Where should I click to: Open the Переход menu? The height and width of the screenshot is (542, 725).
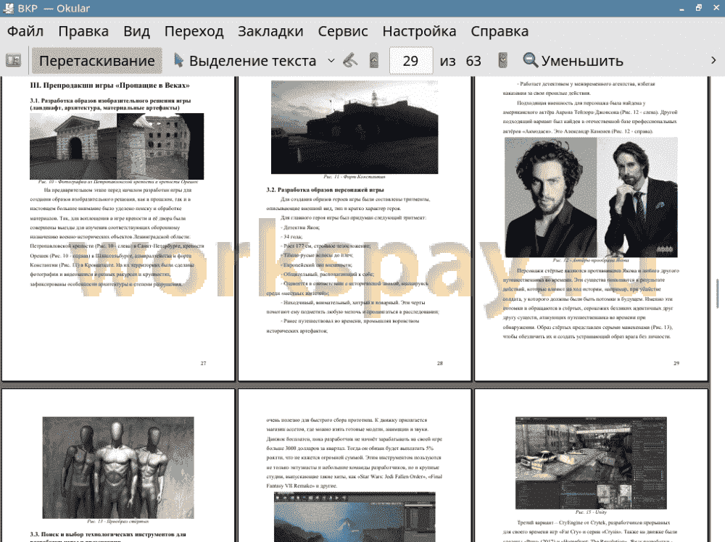(x=194, y=31)
